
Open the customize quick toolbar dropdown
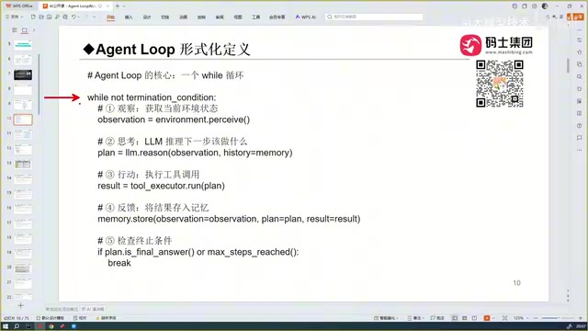coord(94,17)
